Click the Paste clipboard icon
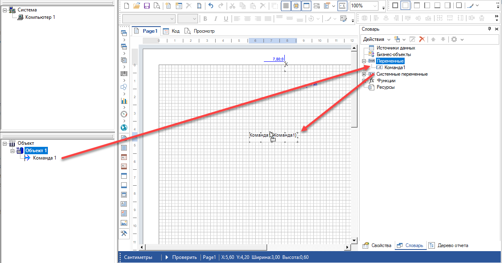502x263 pixels. click(252, 6)
